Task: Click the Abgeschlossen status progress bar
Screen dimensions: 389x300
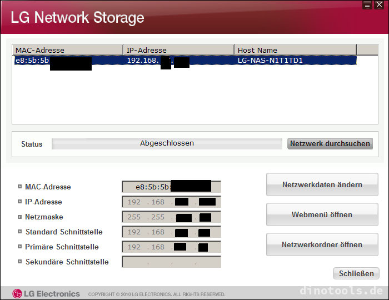Action: click(x=167, y=143)
